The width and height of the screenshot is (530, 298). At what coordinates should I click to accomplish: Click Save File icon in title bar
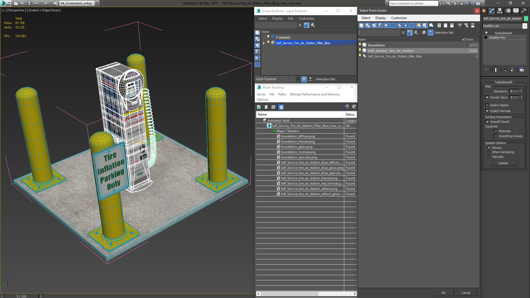29,3
